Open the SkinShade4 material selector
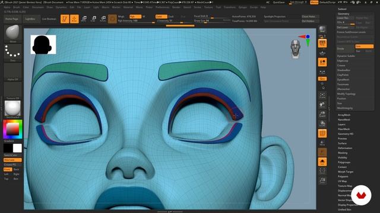This screenshot has width=380, height=213. [12, 109]
